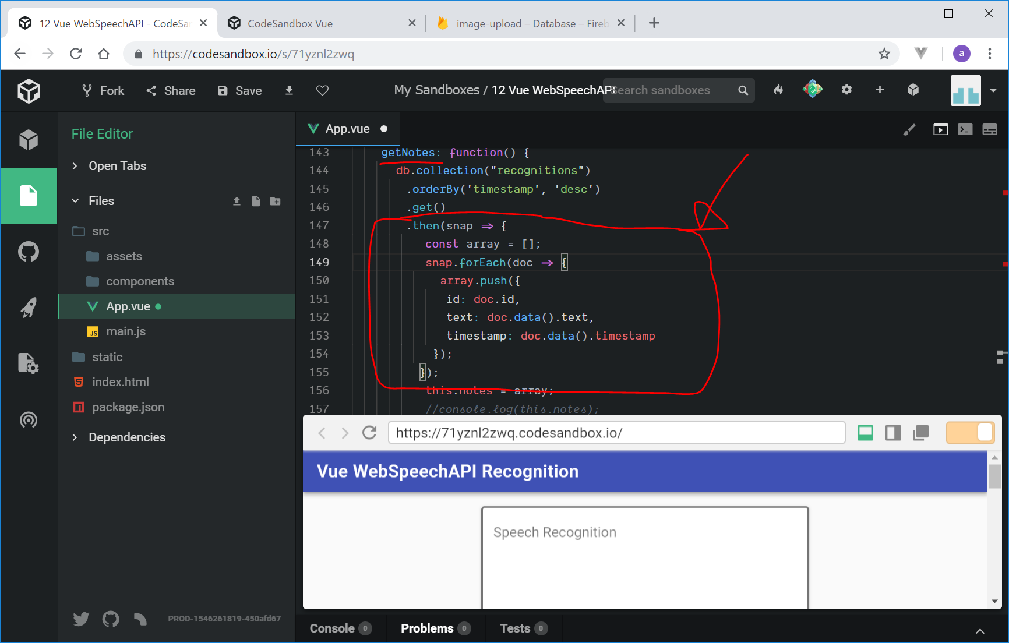Open index.html file
Viewport: 1009px width, 643px height.
(177, 382)
